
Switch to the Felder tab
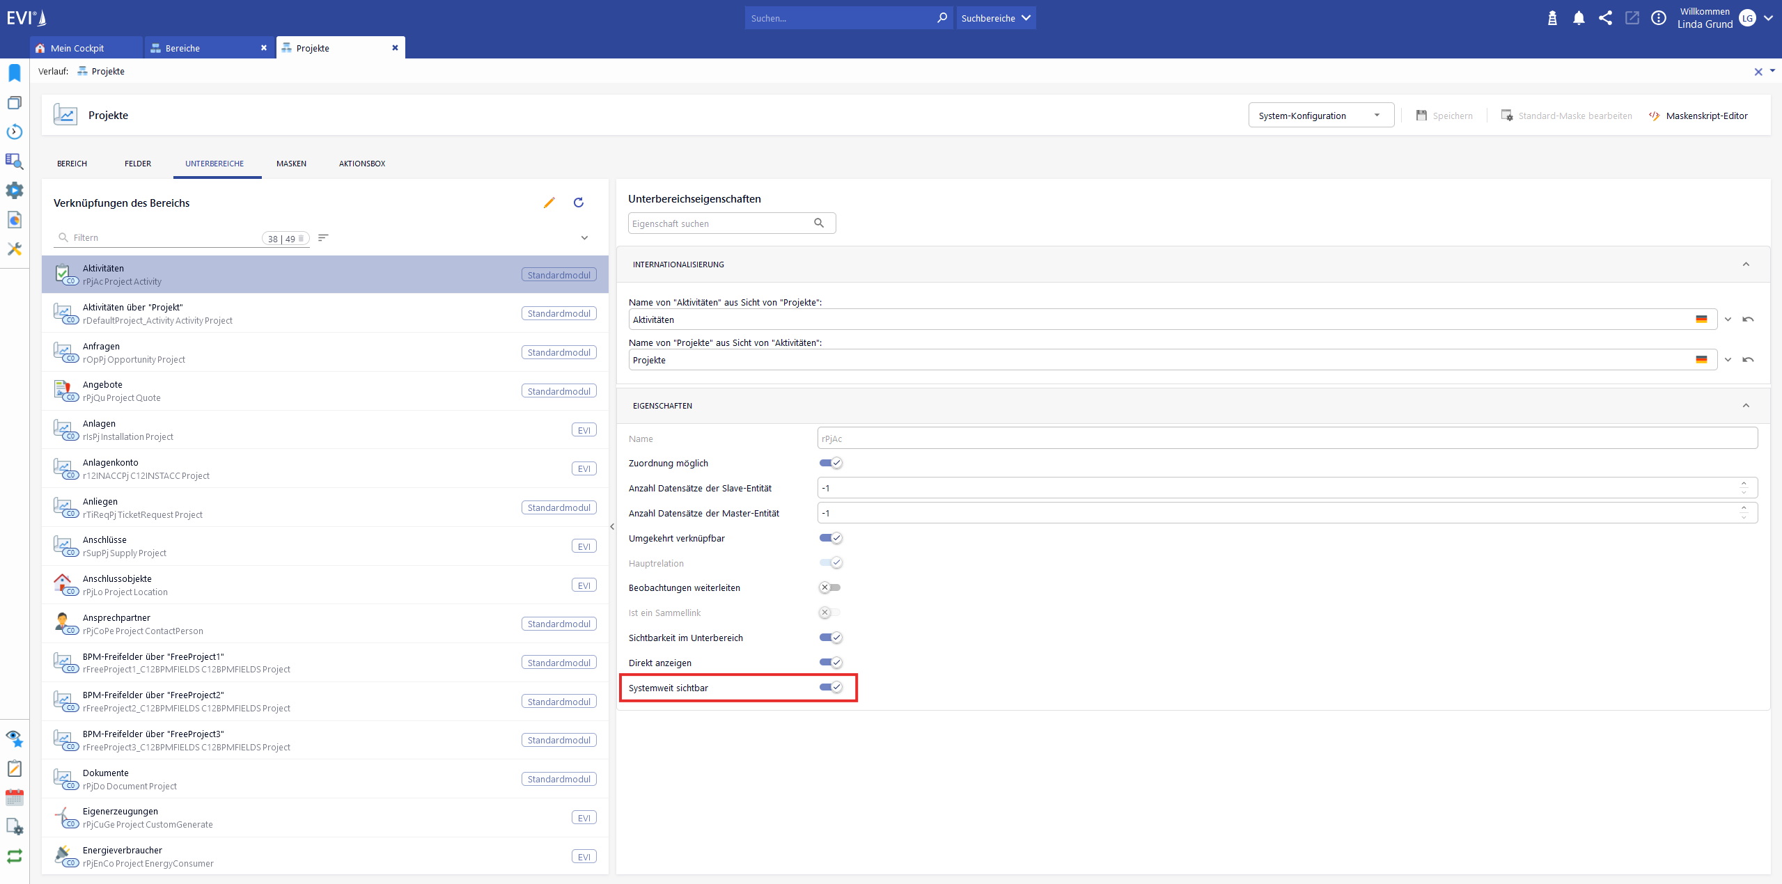138,164
